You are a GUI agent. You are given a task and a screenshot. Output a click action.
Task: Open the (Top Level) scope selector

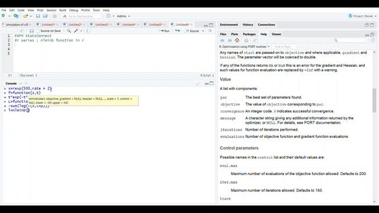point(28,75)
